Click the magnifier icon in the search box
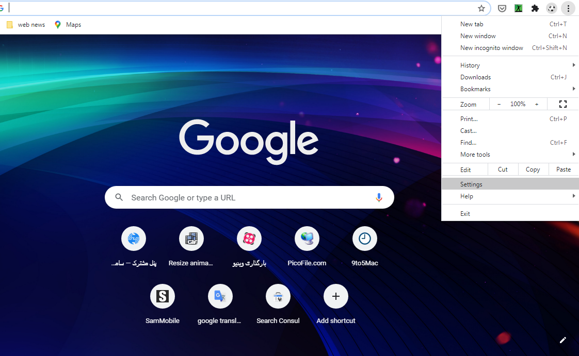The image size is (579, 356). point(119,197)
